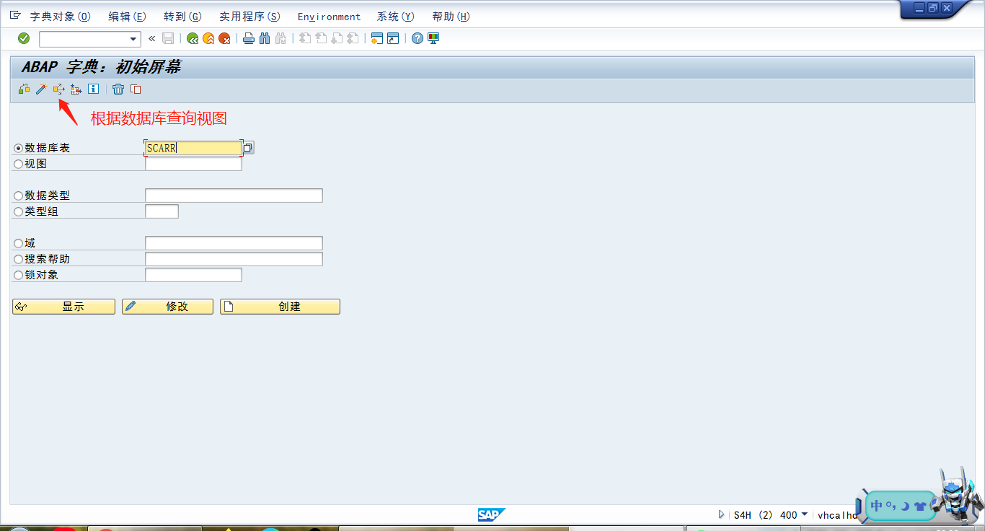The image size is (985, 531).
Task: Select the 数据类型 radio button
Action: click(x=19, y=196)
